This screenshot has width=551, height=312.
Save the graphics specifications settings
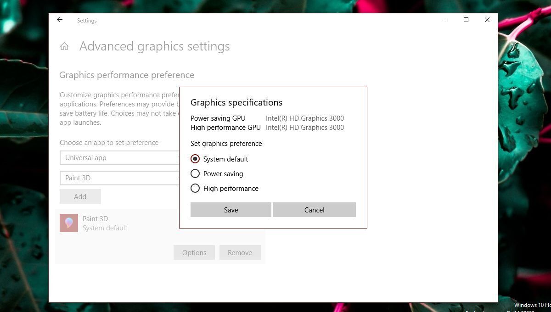tap(231, 210)
